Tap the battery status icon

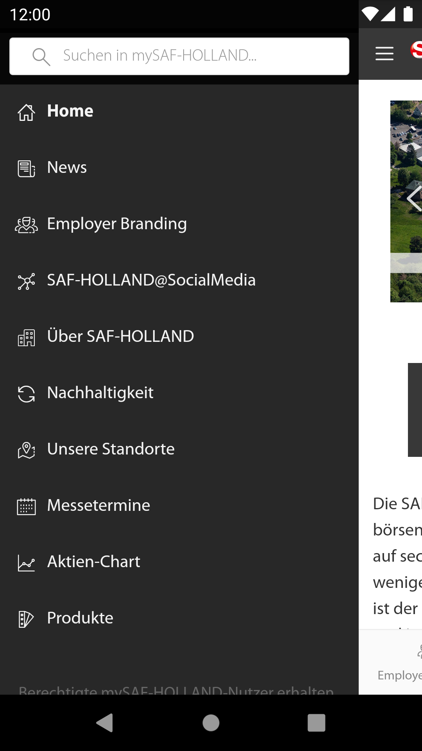[408, 14]
